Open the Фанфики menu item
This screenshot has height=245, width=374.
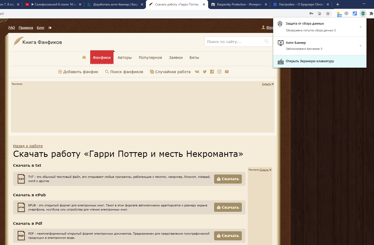[102, 58]
